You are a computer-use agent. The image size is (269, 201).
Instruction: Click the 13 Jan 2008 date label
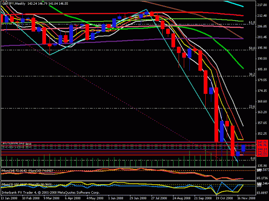(x=9, y=198)
